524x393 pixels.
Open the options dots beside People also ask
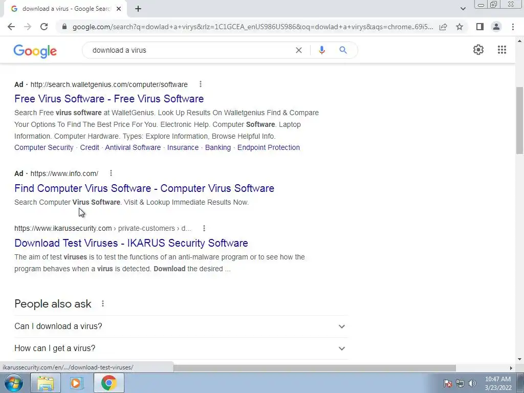pos(103,303)
